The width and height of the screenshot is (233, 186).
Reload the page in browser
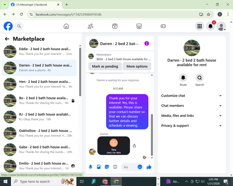[x=21, y=14]
